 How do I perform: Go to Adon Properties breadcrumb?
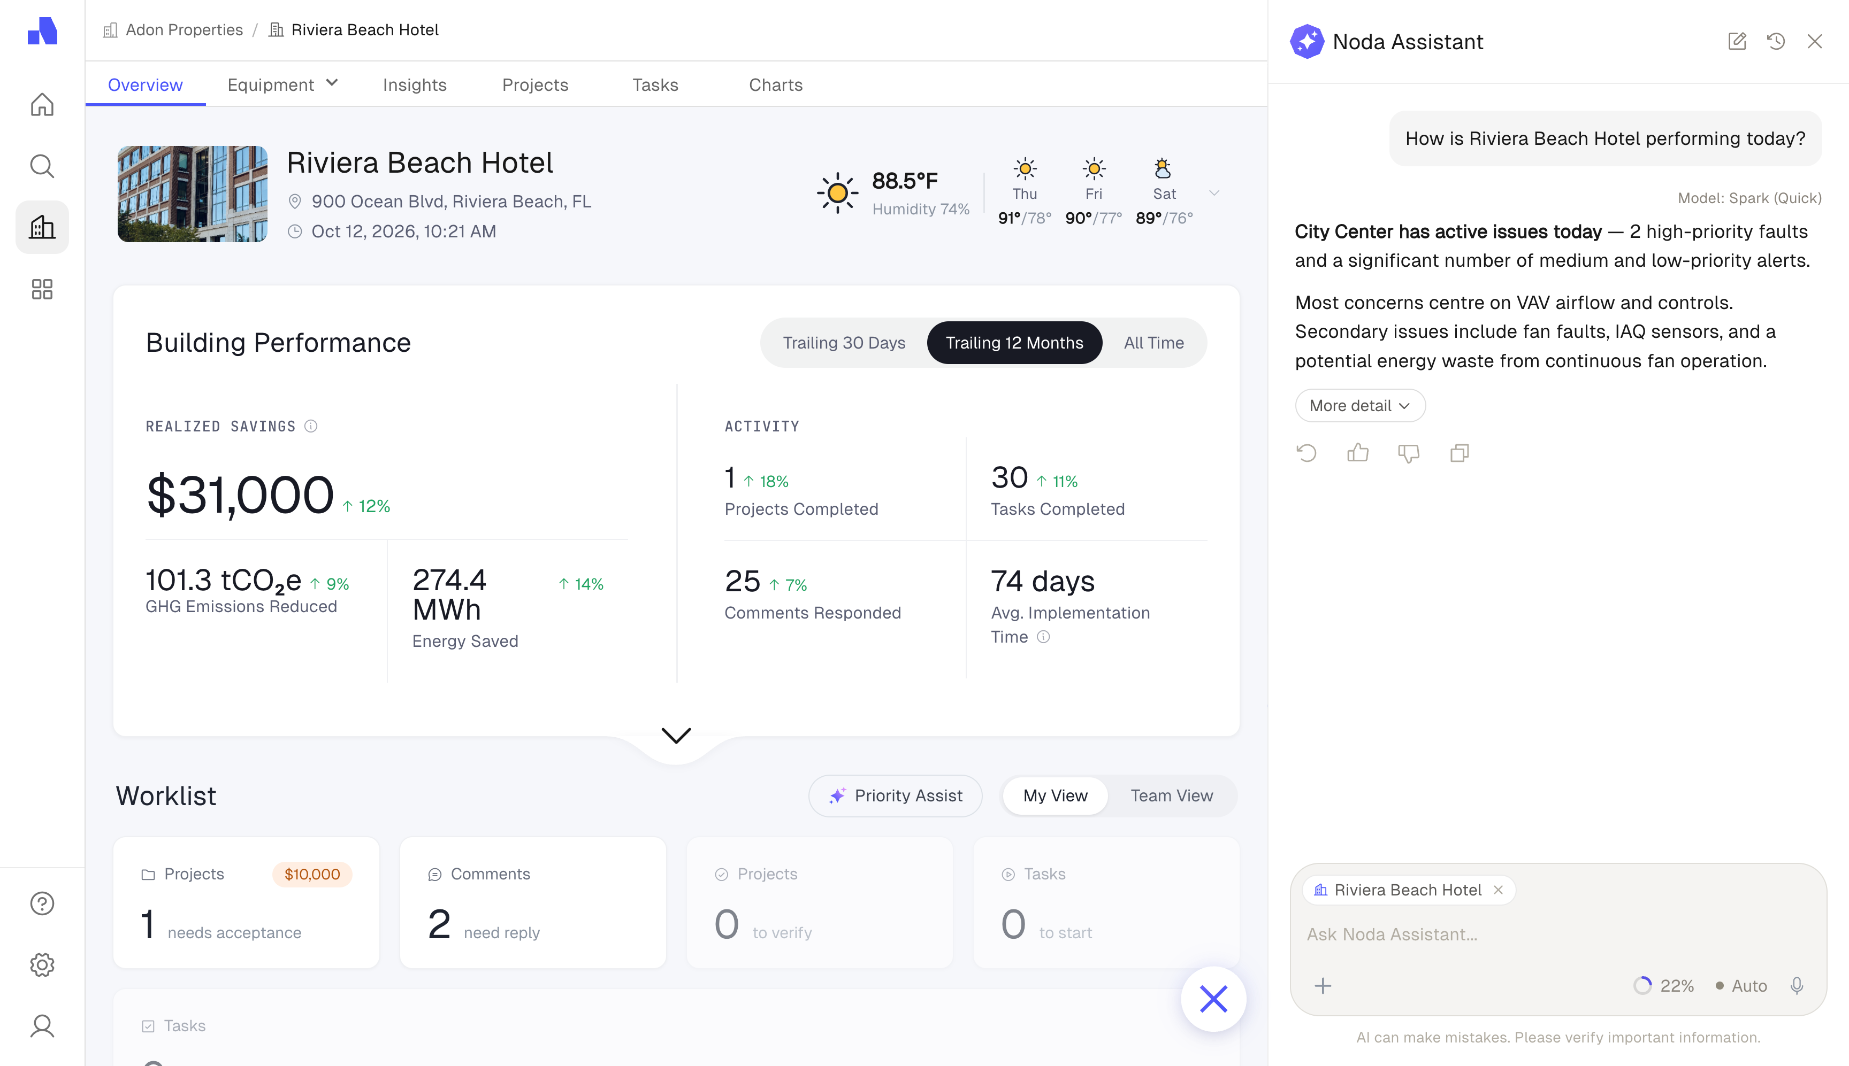(173, 30)
